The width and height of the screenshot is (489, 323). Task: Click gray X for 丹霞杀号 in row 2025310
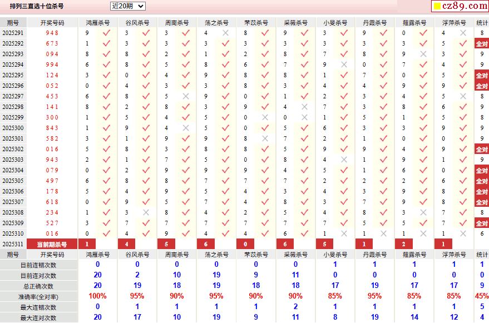click(384, 233)
